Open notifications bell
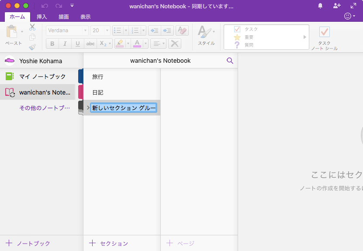 pyautogui.click(x=320, y=6)
